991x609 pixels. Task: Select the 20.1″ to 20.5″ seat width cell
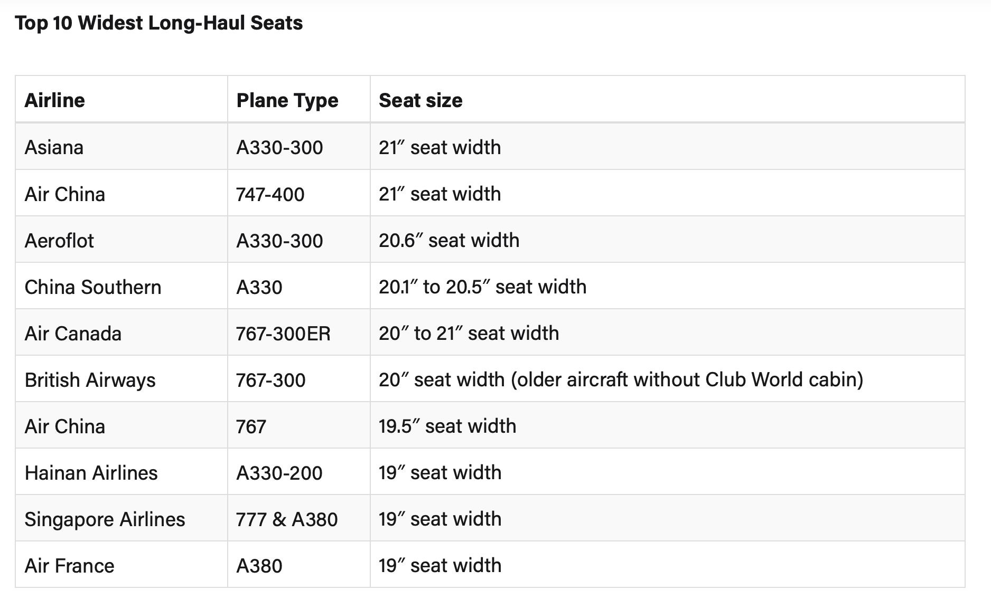(668, 286)
